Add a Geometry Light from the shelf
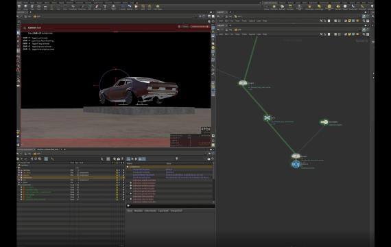The height and width of the screenshot is (247, 391). [299, 7]
